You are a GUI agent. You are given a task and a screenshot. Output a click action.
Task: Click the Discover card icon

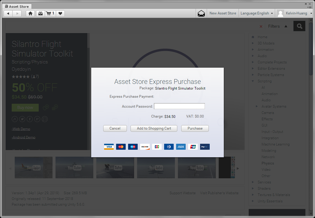pyautogui.click(x=145, y=147)
